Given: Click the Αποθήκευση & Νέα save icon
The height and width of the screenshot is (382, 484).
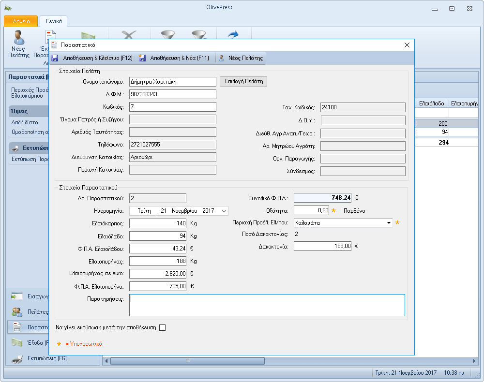Looking at the screenshot, I should pyautogui.click(x=142, y=58).
